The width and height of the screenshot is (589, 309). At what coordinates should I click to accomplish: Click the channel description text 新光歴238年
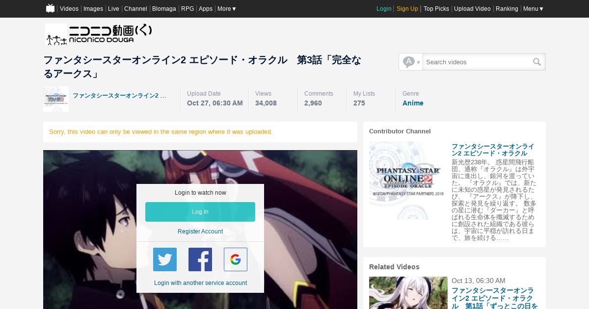coord(494,200)
